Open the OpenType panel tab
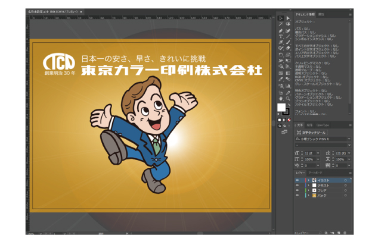 coord(323,125)
